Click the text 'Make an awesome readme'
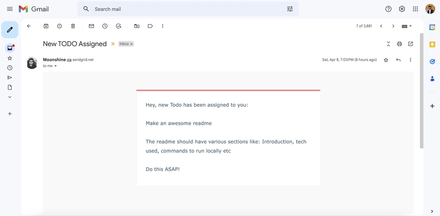 tap(178, 123)
